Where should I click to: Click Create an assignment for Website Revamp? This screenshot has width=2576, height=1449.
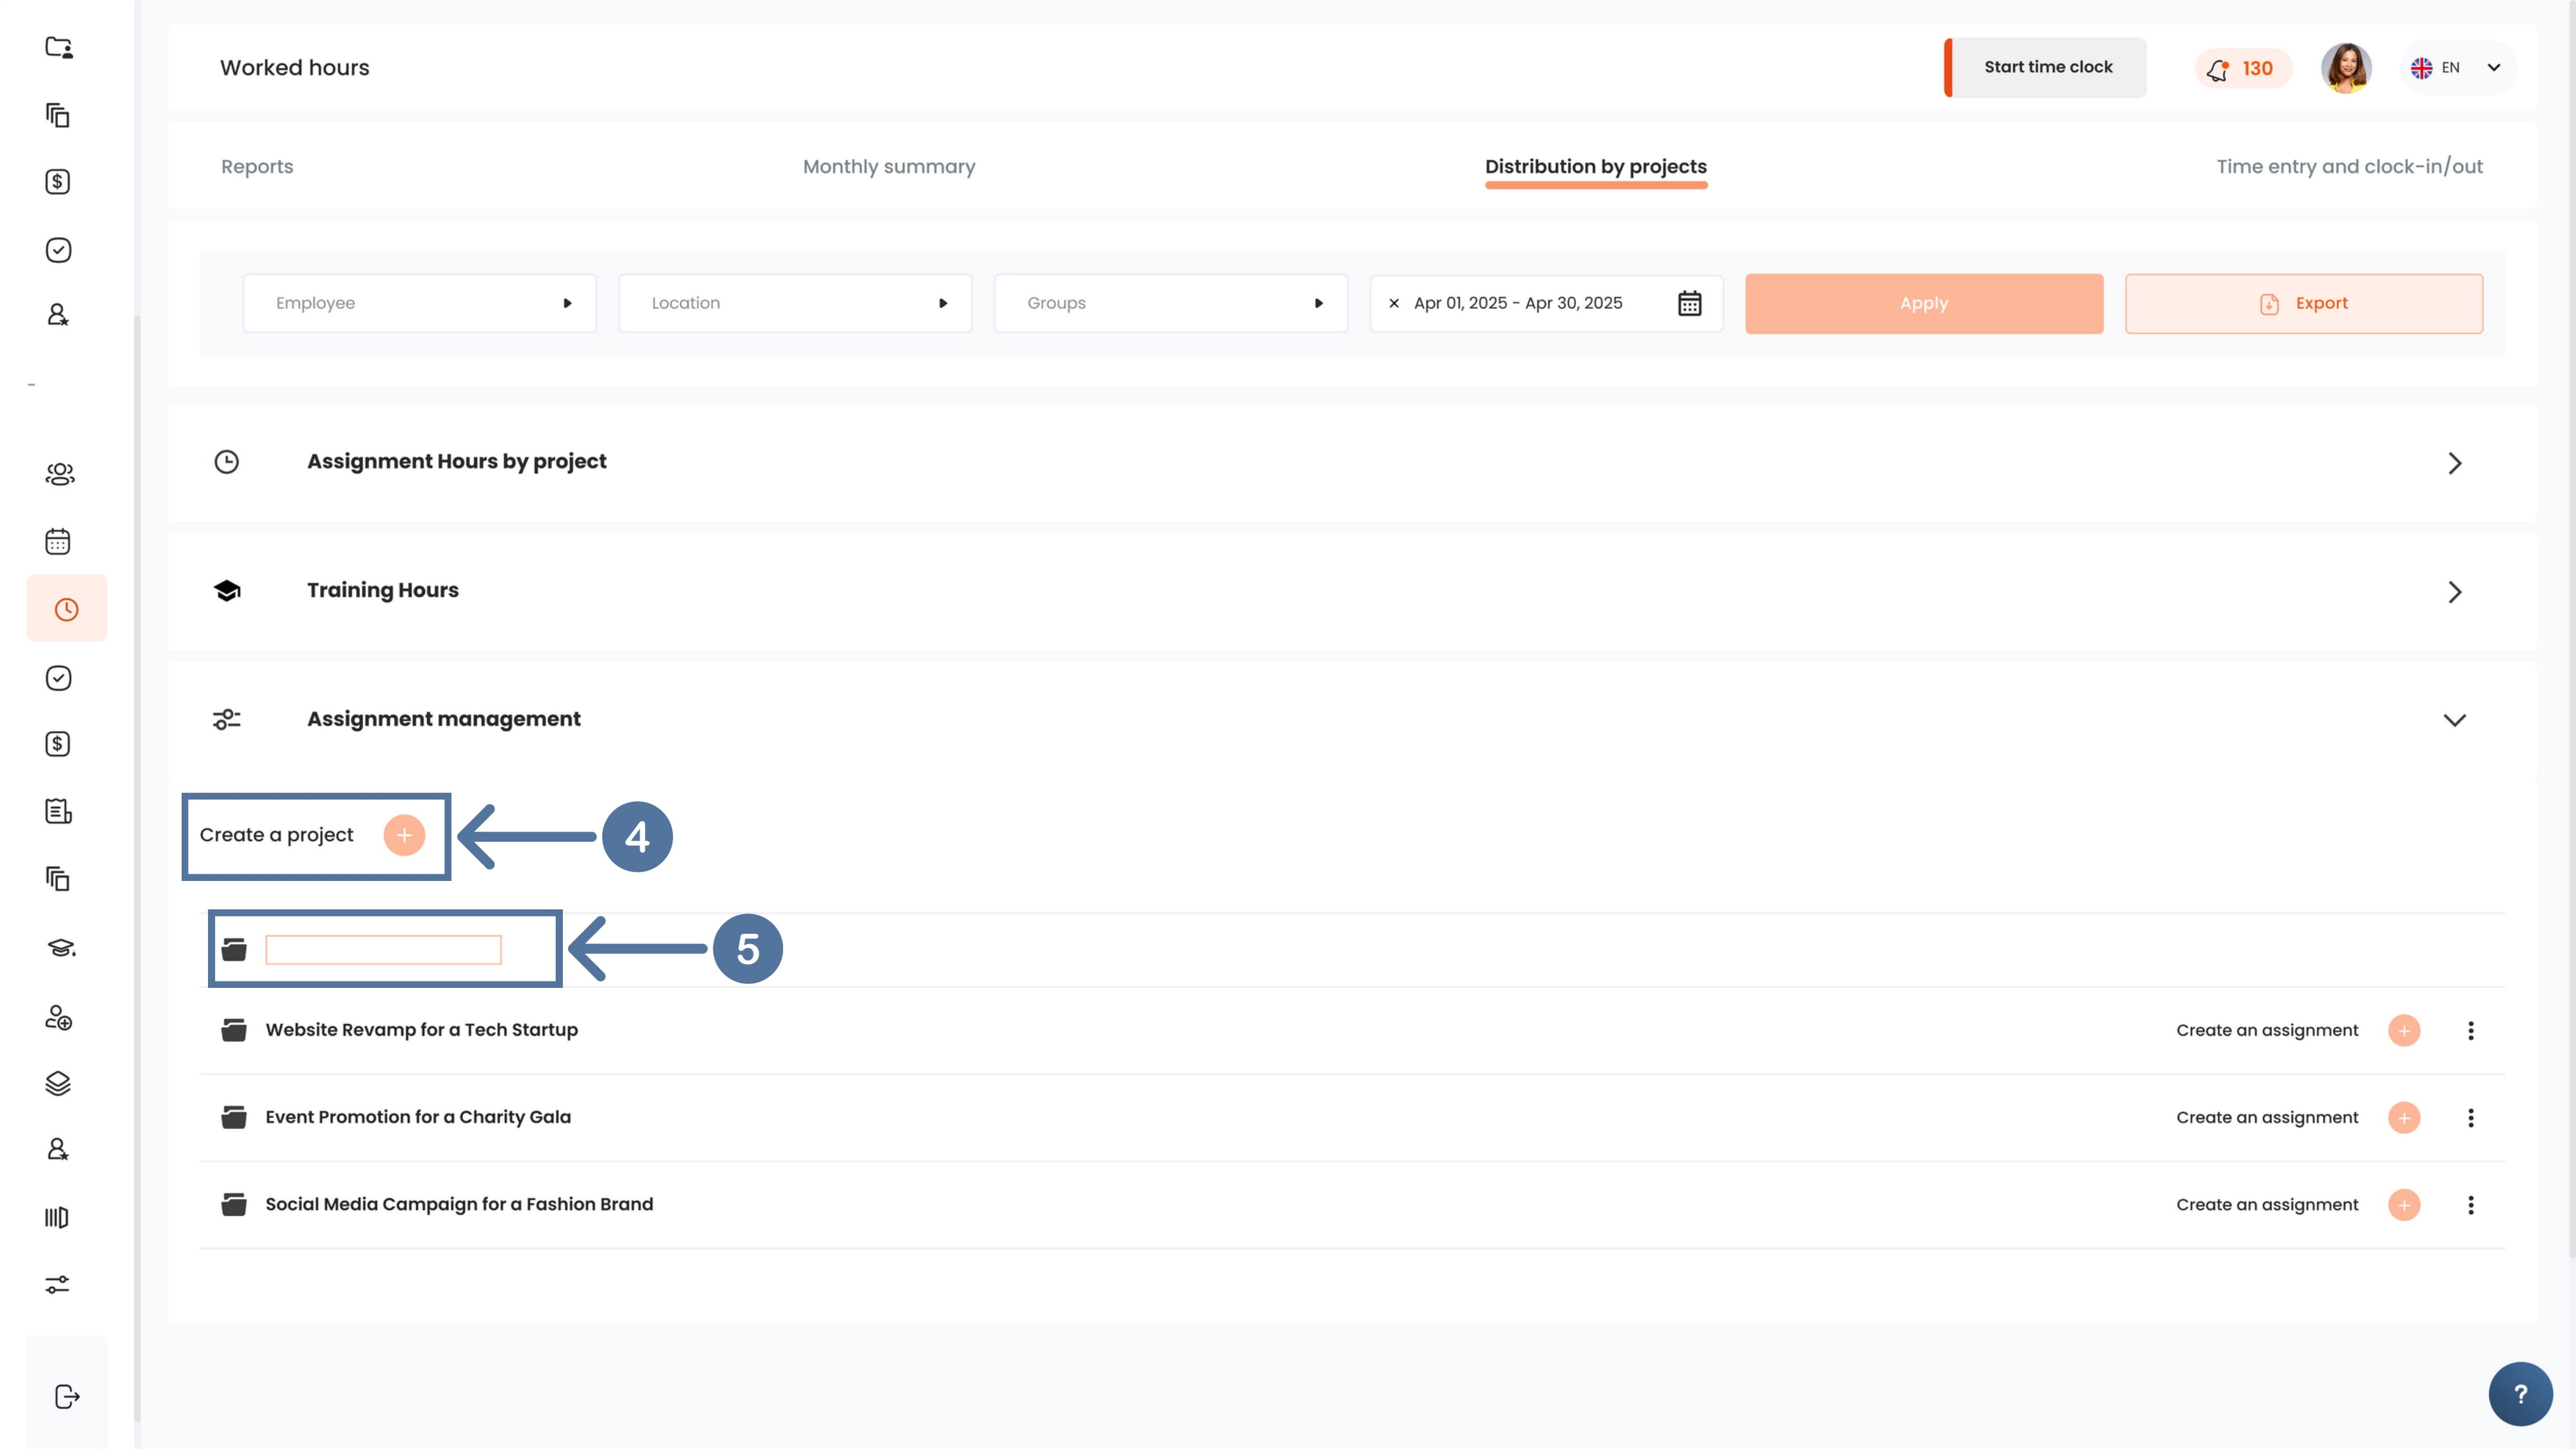pos(2267,1030)
